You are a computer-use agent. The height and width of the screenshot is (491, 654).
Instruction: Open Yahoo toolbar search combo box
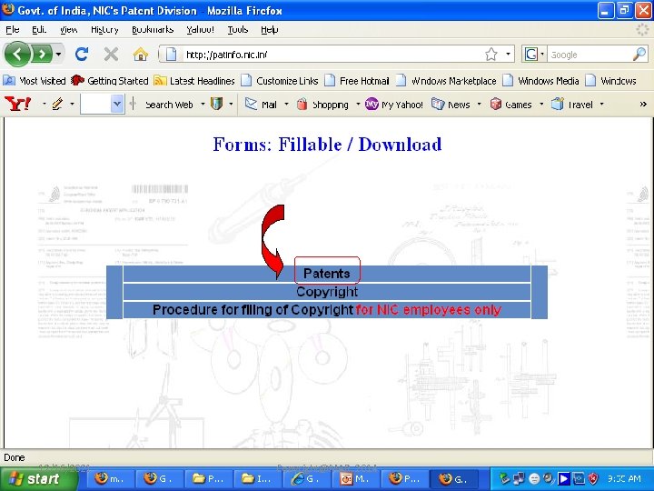(x=102, y=104)
